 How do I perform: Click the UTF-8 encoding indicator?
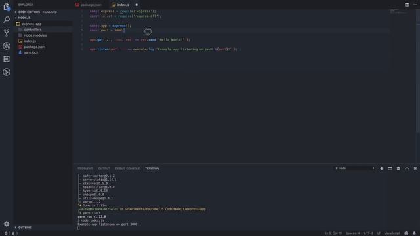(x=369, y=233)
